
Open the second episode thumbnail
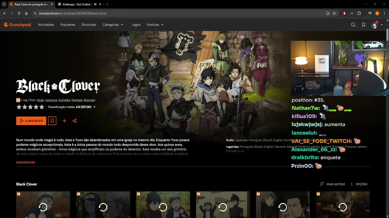point(103,205)
